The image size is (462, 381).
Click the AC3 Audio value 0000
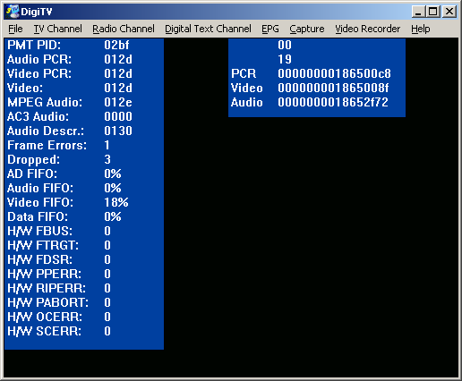(118, 116)
